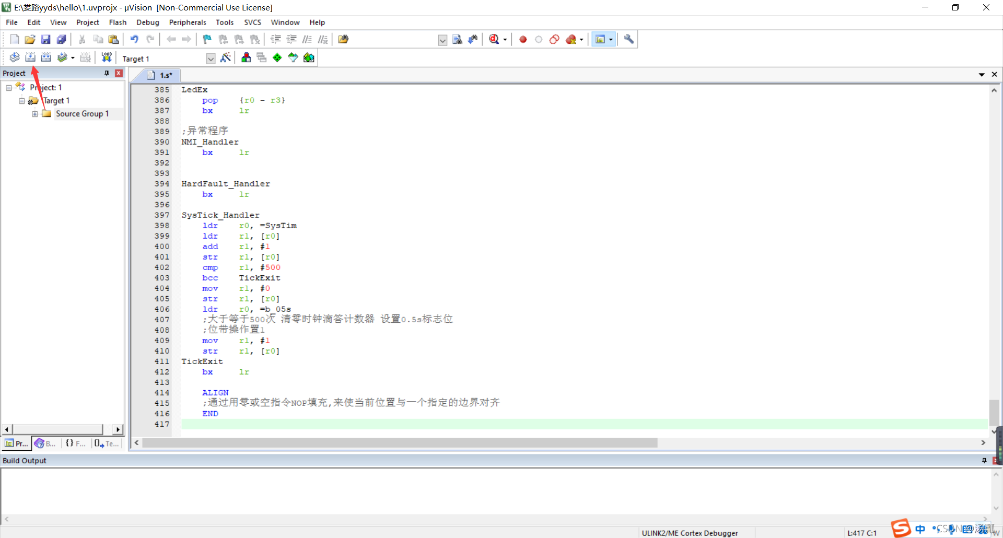This screenshot has width=1003, height=538.
Task: Select Software Packs green diamond
Action: click(x=277, y=57)
